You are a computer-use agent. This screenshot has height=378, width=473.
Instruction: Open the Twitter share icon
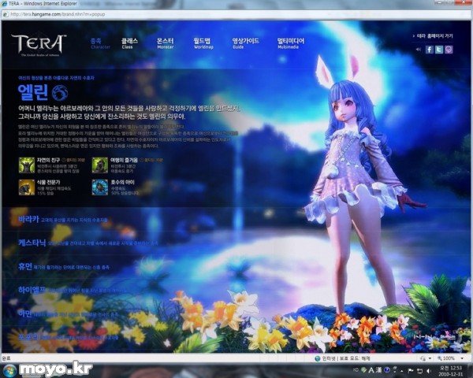tap(439, 50)
